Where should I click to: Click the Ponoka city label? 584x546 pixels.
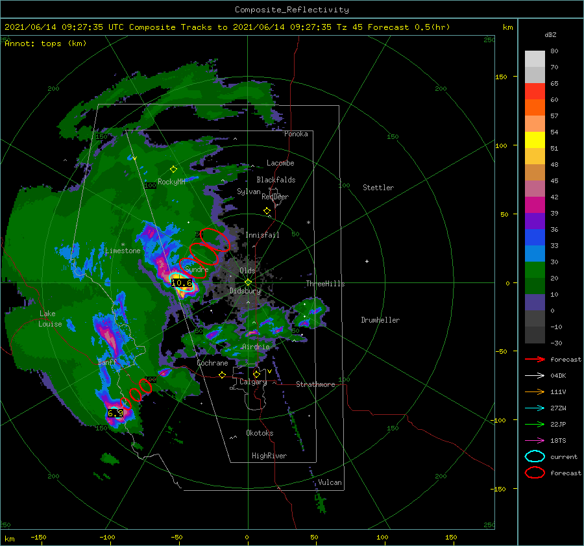click(x=296, y=134)
